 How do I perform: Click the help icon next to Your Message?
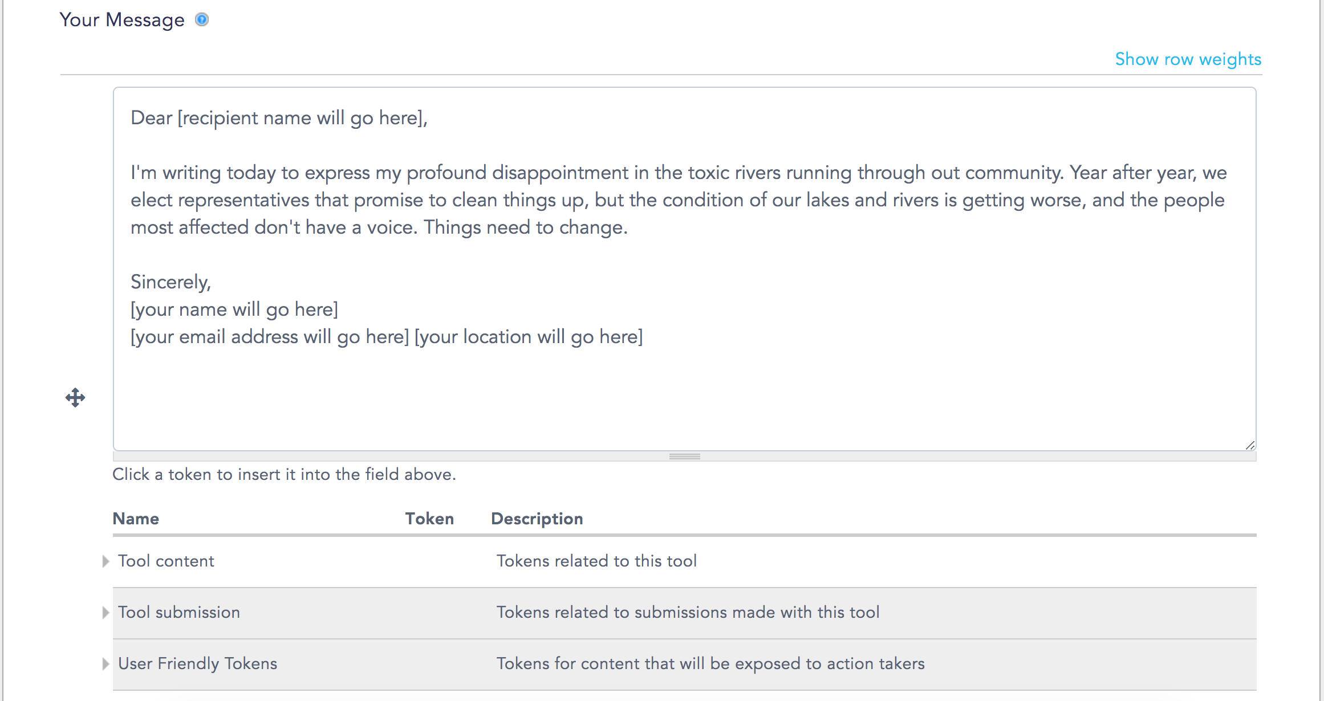point(202,20)
